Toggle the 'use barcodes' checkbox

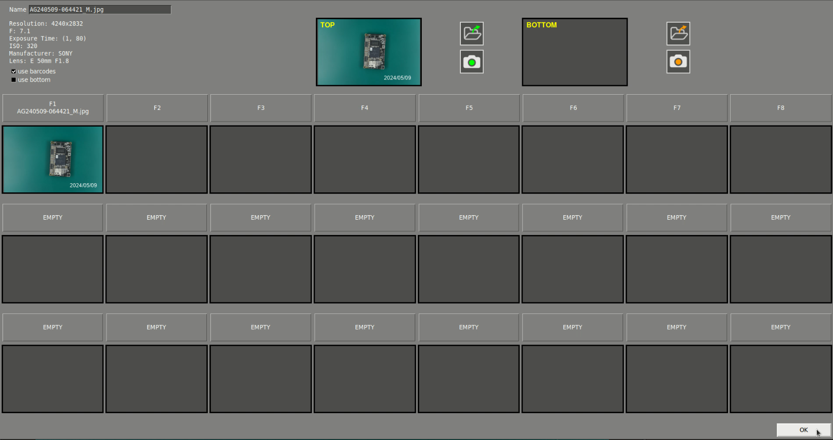[14, 71]
